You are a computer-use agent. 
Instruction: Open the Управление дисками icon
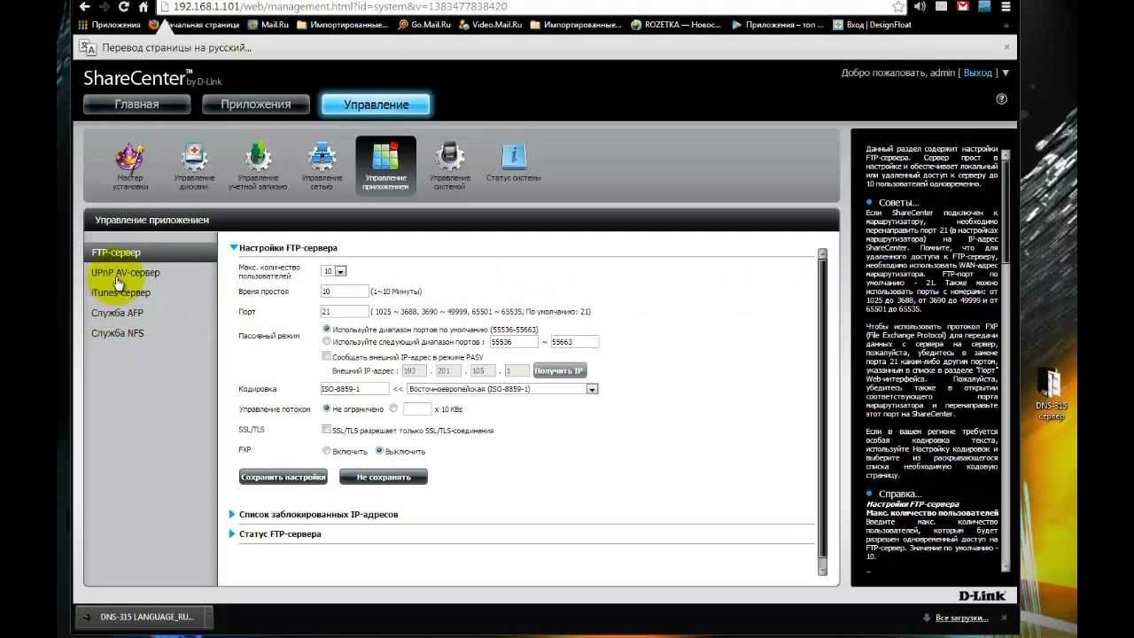pyautogui.click(x=194, y=166)
